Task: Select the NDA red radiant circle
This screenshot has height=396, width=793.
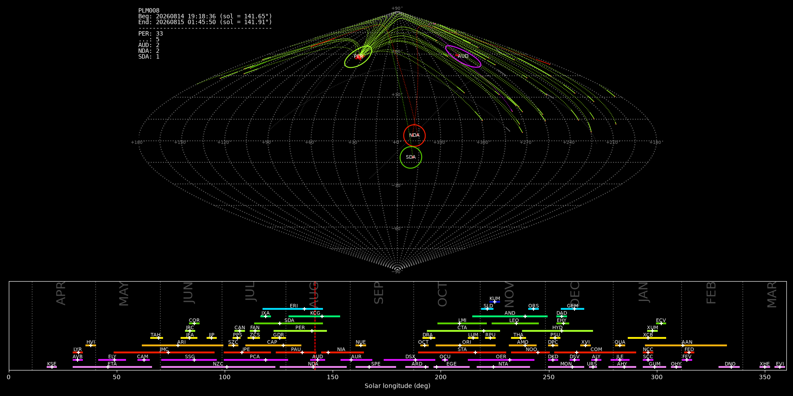Action: [414, 135]
